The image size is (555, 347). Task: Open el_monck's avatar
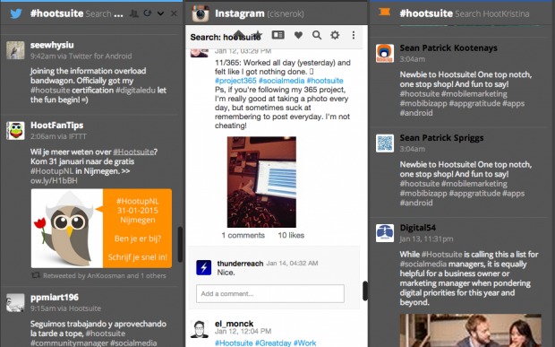pos(200,329)
